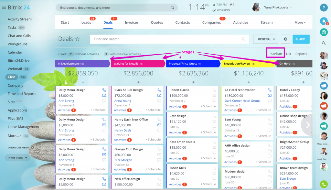Click the blue ADD deal button
Image resolution: width=331 pixels, height=190 pixels.
click(301, 39)
